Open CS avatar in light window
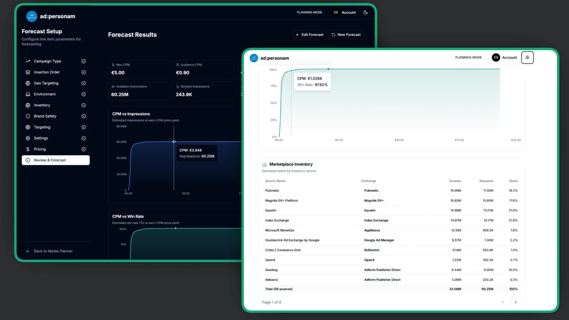Screen dimensions: 569x320 tap(496, 57)
